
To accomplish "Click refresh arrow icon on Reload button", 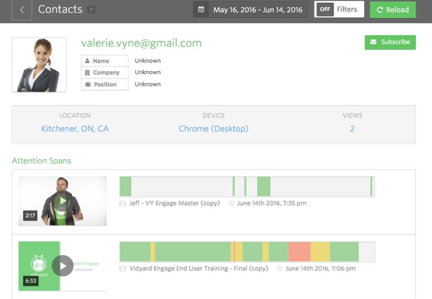I will coord(380,10).
